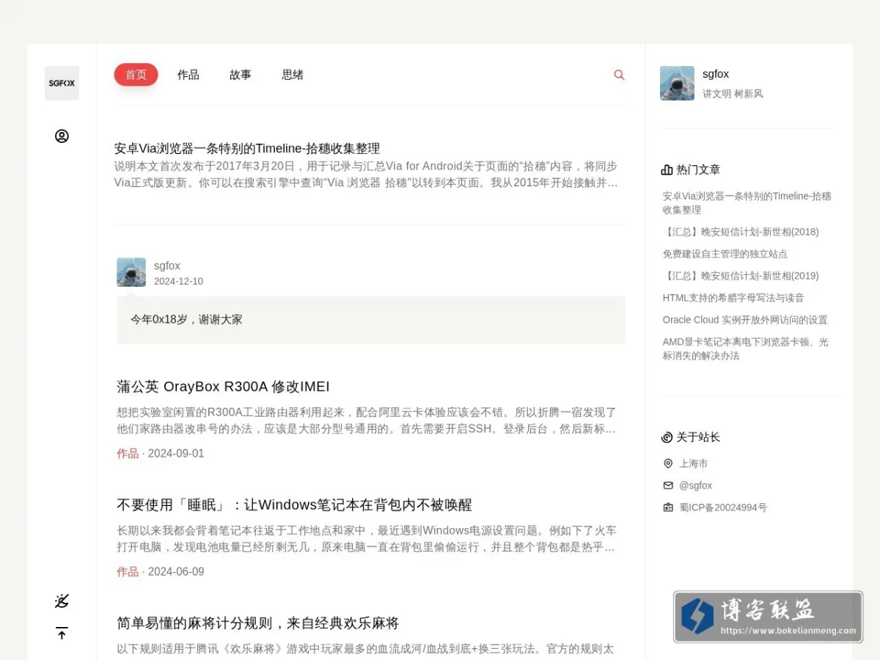Click the sidebar profile avatar image
880x660 pixels.
[677, 83]
